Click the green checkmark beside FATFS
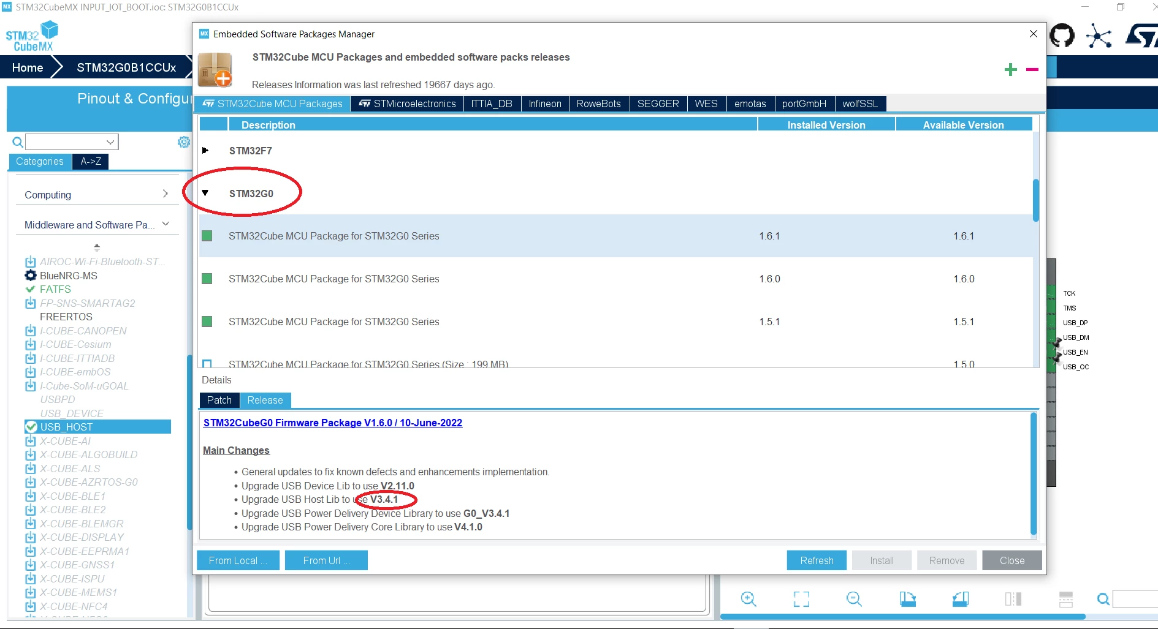The width and height of the screenshot is (1158, 629). pos(31,289)
